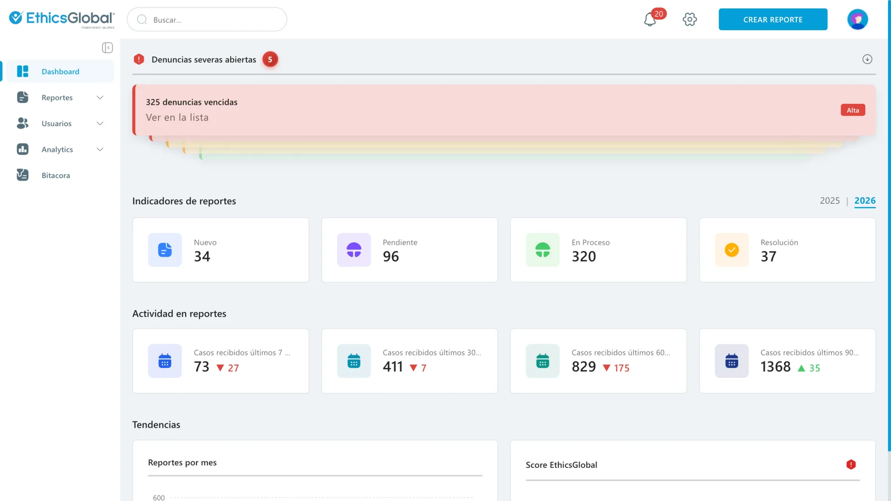This screenshot has width=891, height=501.
Task: Click the 30-day cases calendar icon
Action: 354,361
